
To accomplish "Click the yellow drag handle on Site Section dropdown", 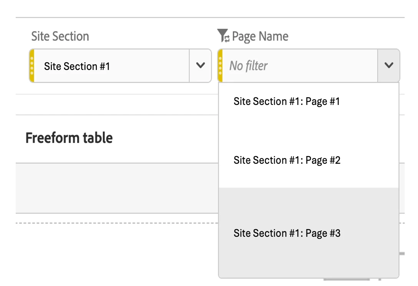I will click(32, 66).
